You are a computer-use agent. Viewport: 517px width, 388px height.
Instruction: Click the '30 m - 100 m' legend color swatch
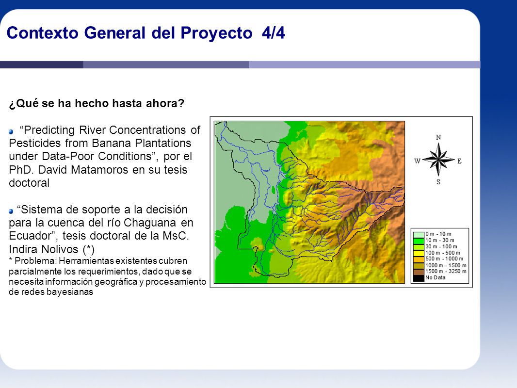(419, 247)
